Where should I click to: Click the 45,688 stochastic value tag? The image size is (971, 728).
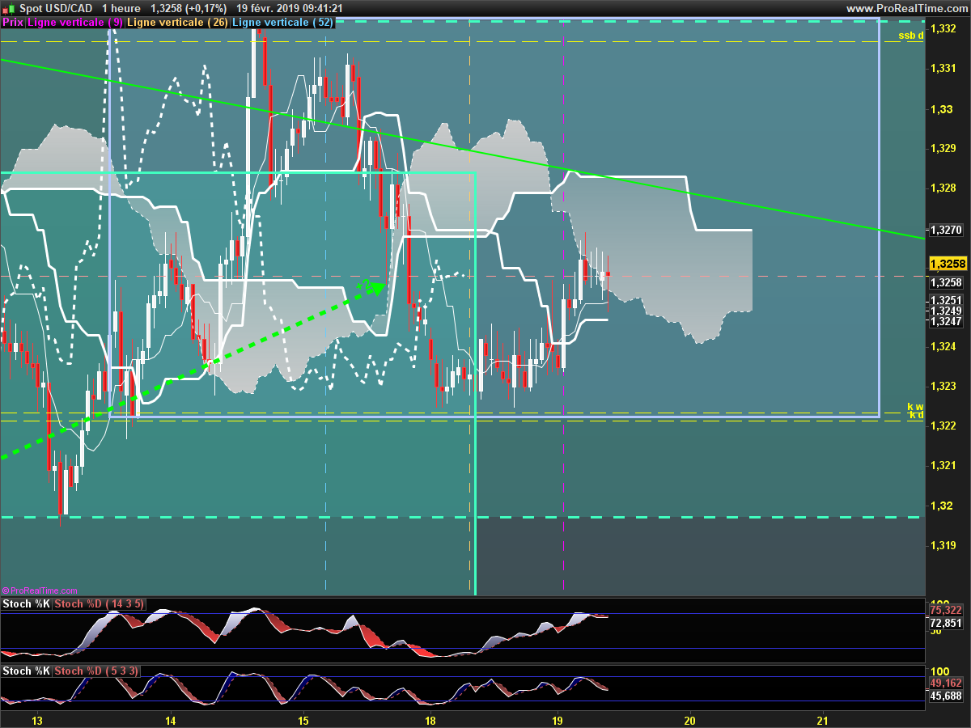(946, 696)
